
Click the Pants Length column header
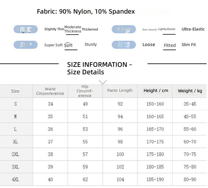[120, 90]
